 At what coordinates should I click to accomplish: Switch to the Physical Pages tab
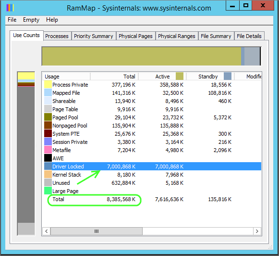(x=135, y=36)
